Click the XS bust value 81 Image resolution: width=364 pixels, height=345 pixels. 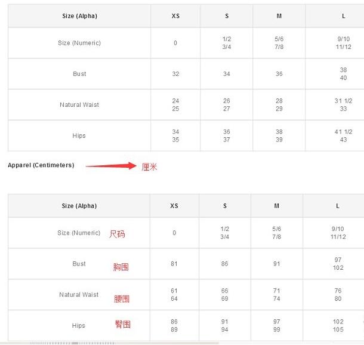(x=174, y=264)
